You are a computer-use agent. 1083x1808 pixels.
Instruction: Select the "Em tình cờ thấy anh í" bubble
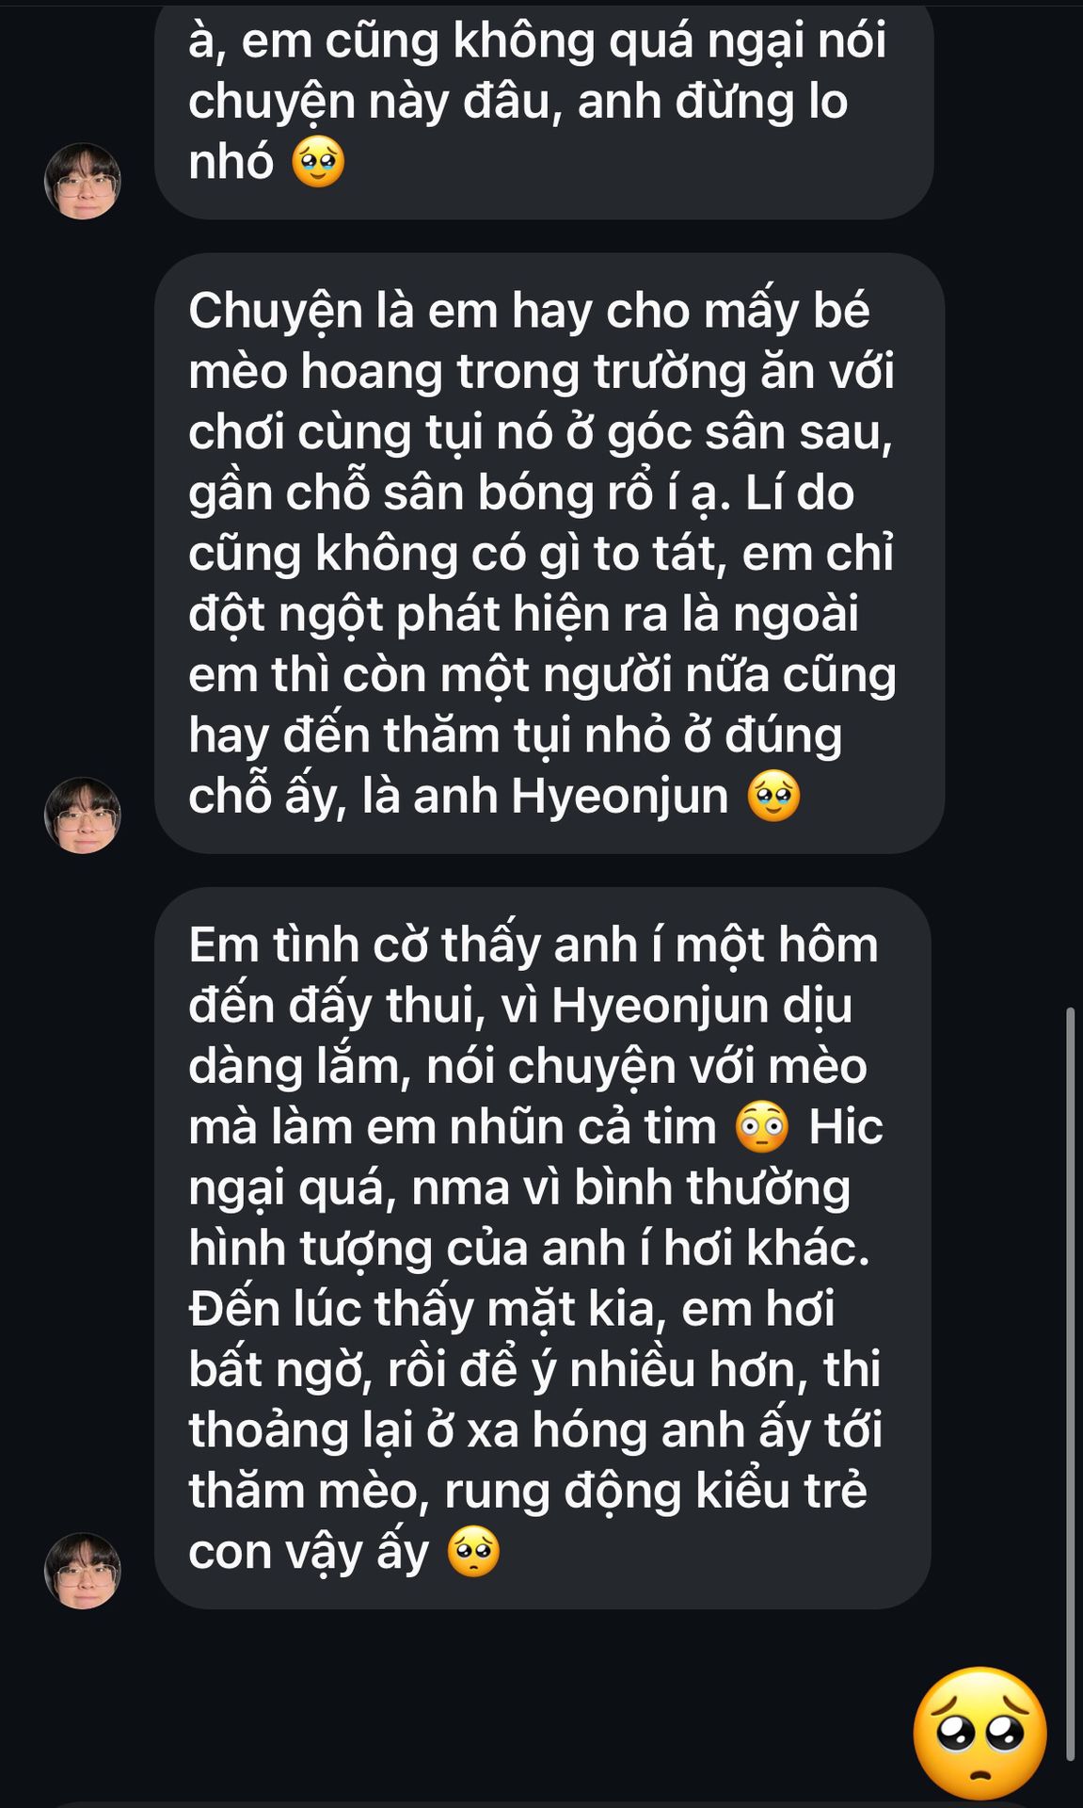coord(543,1248)
